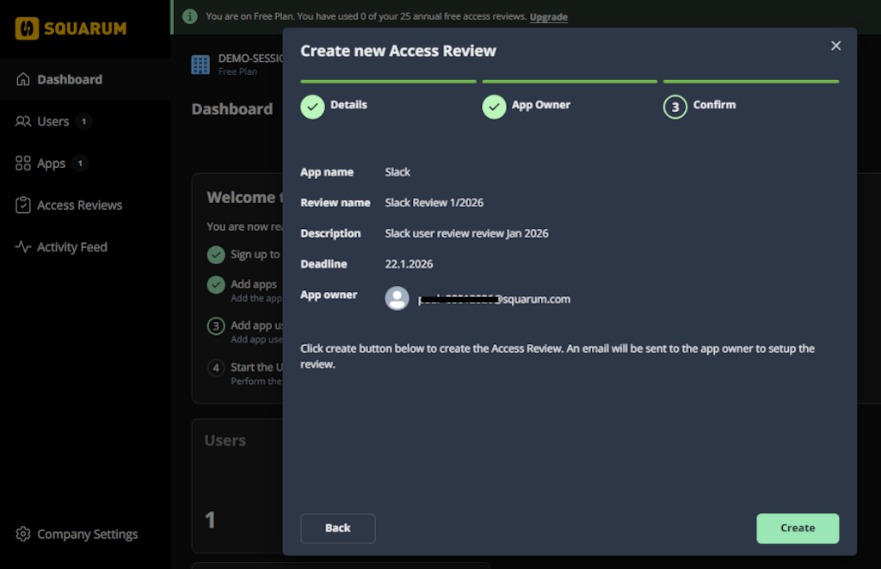Click the Apps count badge
Image resolution: width=881 pixels, height=569 pixels.
pyautogui.click(x=80, y=163)
